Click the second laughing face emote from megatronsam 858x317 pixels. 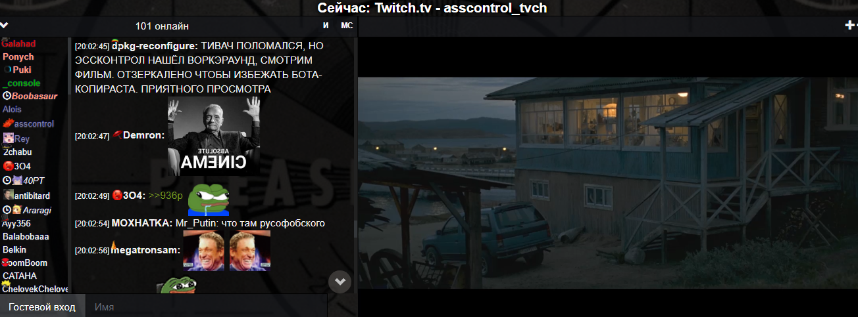(x=250, y=250)
